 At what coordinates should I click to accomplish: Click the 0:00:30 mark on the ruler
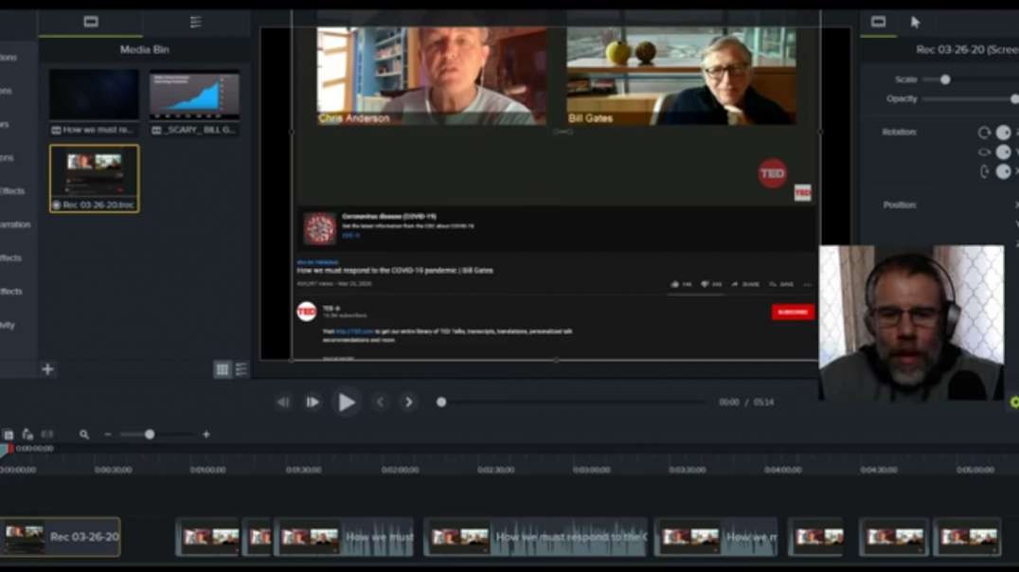coord(113,470)
